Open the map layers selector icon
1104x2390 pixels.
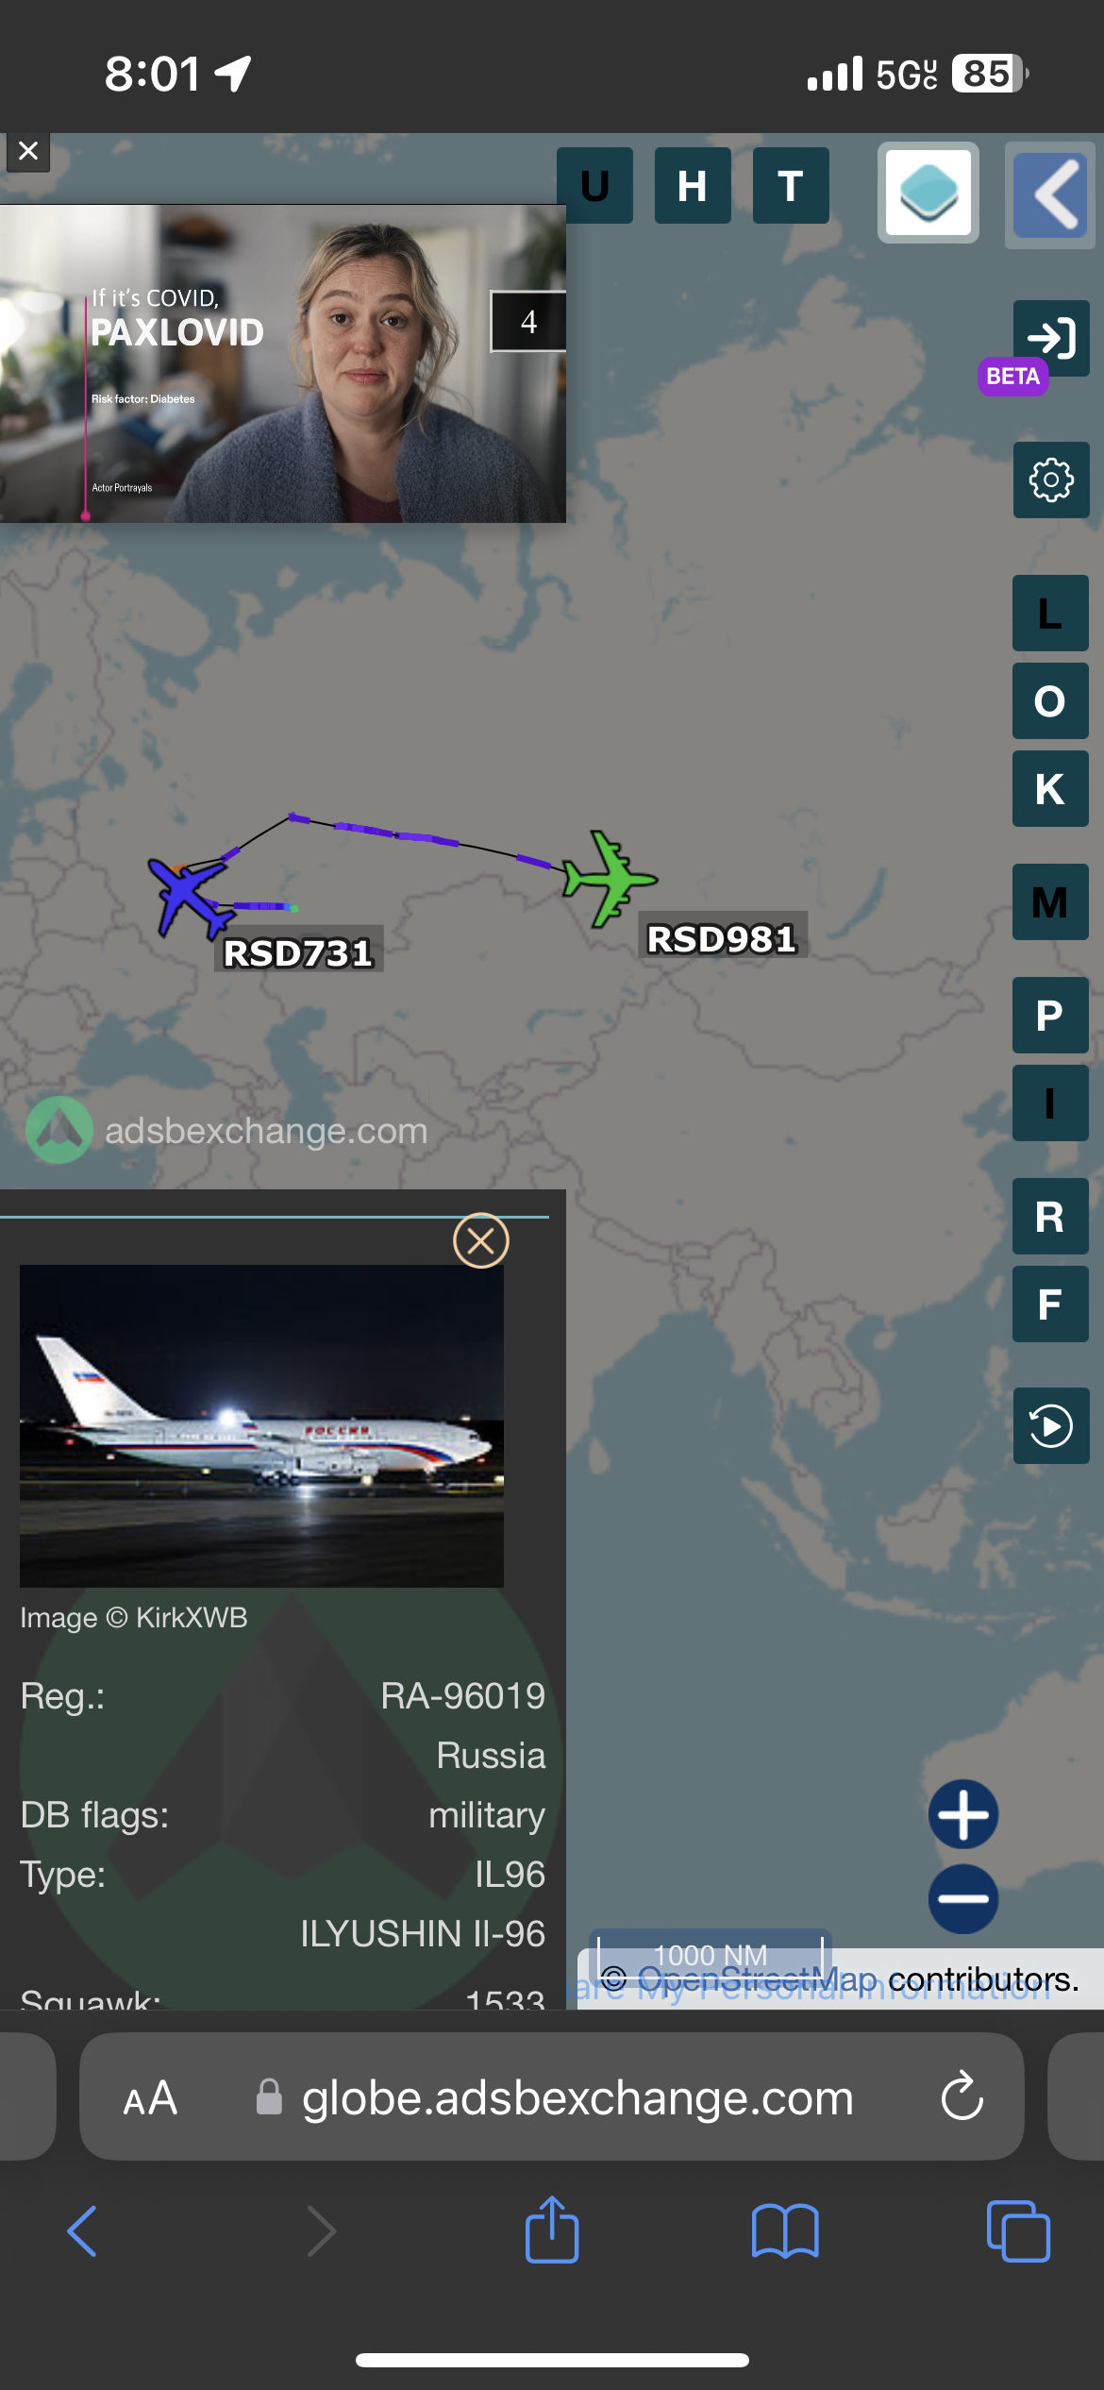coord(928,193)
